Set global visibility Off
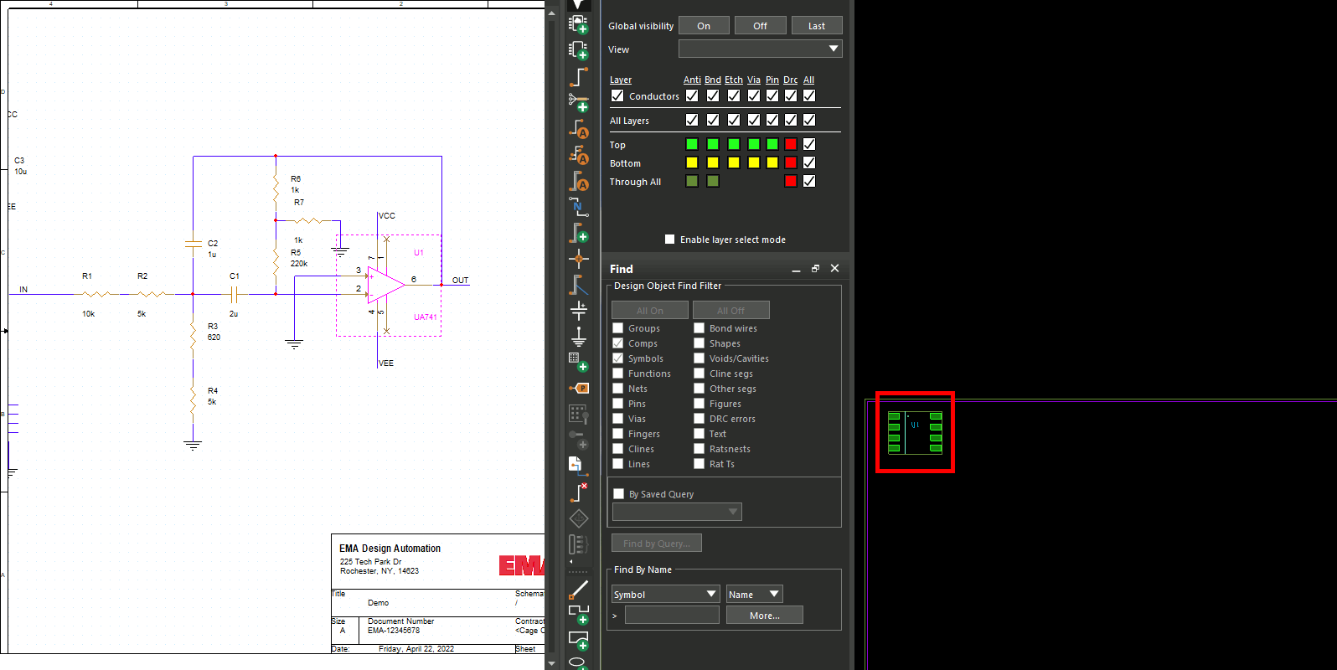The height and width of the screenshot is (670, 1337). tap(760, 26)
